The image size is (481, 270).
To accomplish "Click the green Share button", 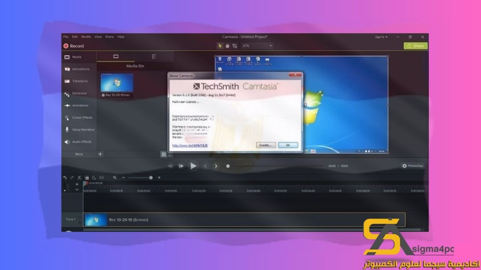I will click(x=415, y=46).
